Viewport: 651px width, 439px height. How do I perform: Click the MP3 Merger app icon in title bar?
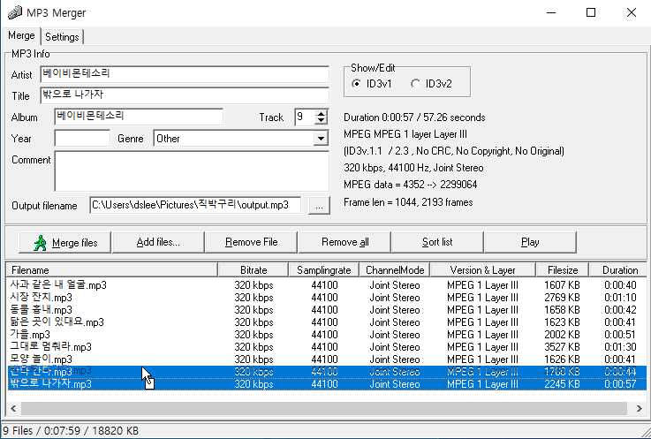pos(14,12)
